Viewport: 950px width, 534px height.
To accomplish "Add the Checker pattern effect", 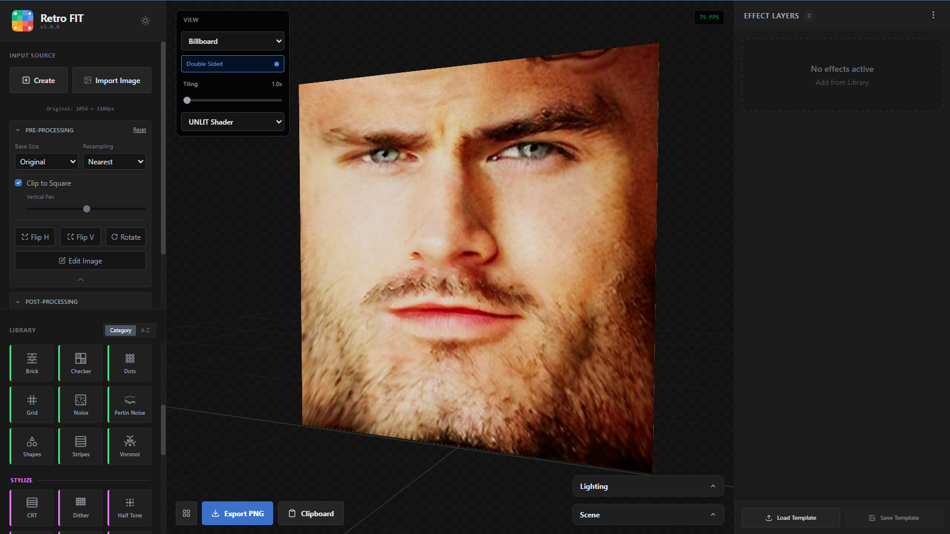I will click(x=81, y=363).
